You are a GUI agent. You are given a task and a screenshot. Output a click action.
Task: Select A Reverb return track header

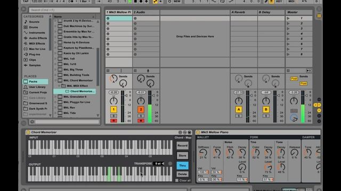(x=244, y=12)
